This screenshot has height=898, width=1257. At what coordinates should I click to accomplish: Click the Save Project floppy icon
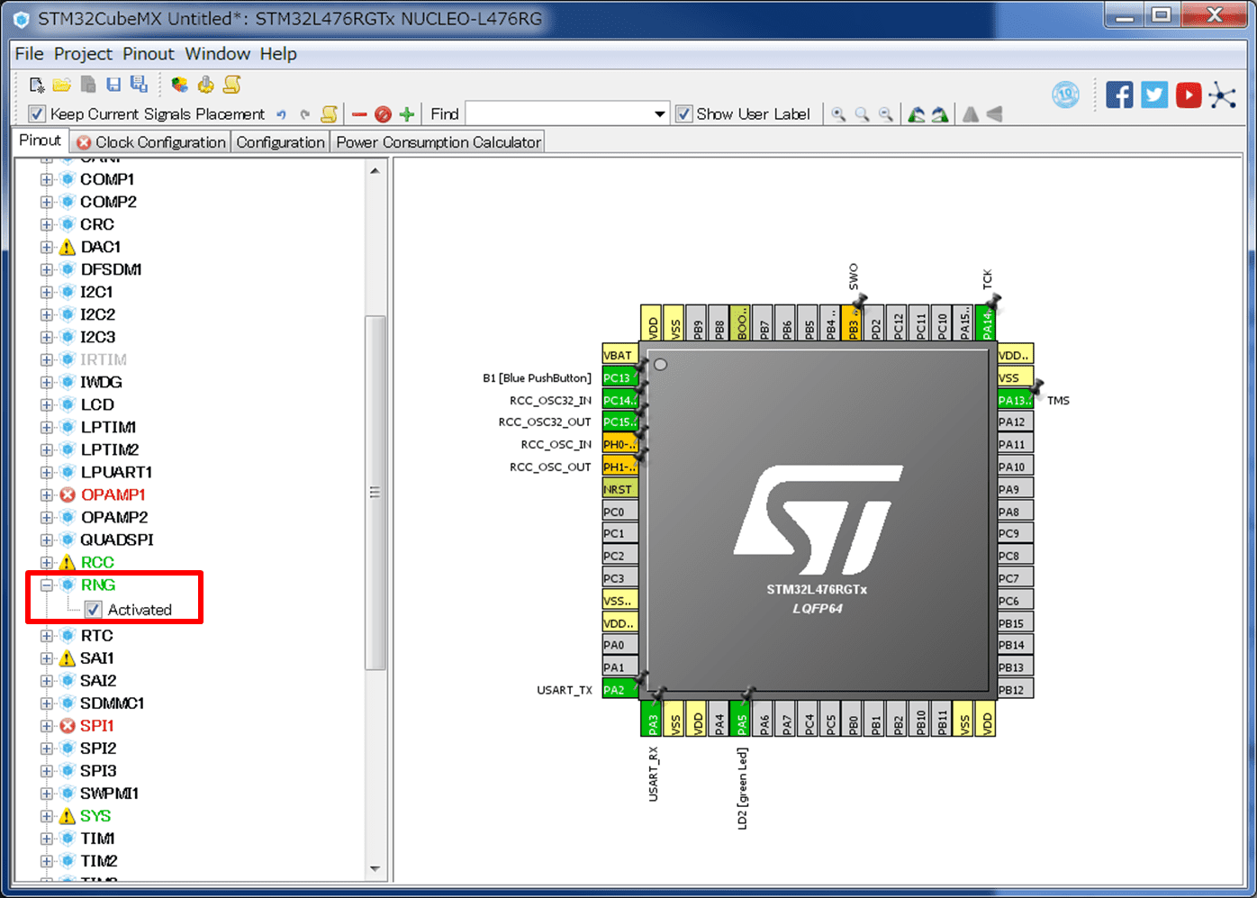pyautogui.click(x=113, y=85)
